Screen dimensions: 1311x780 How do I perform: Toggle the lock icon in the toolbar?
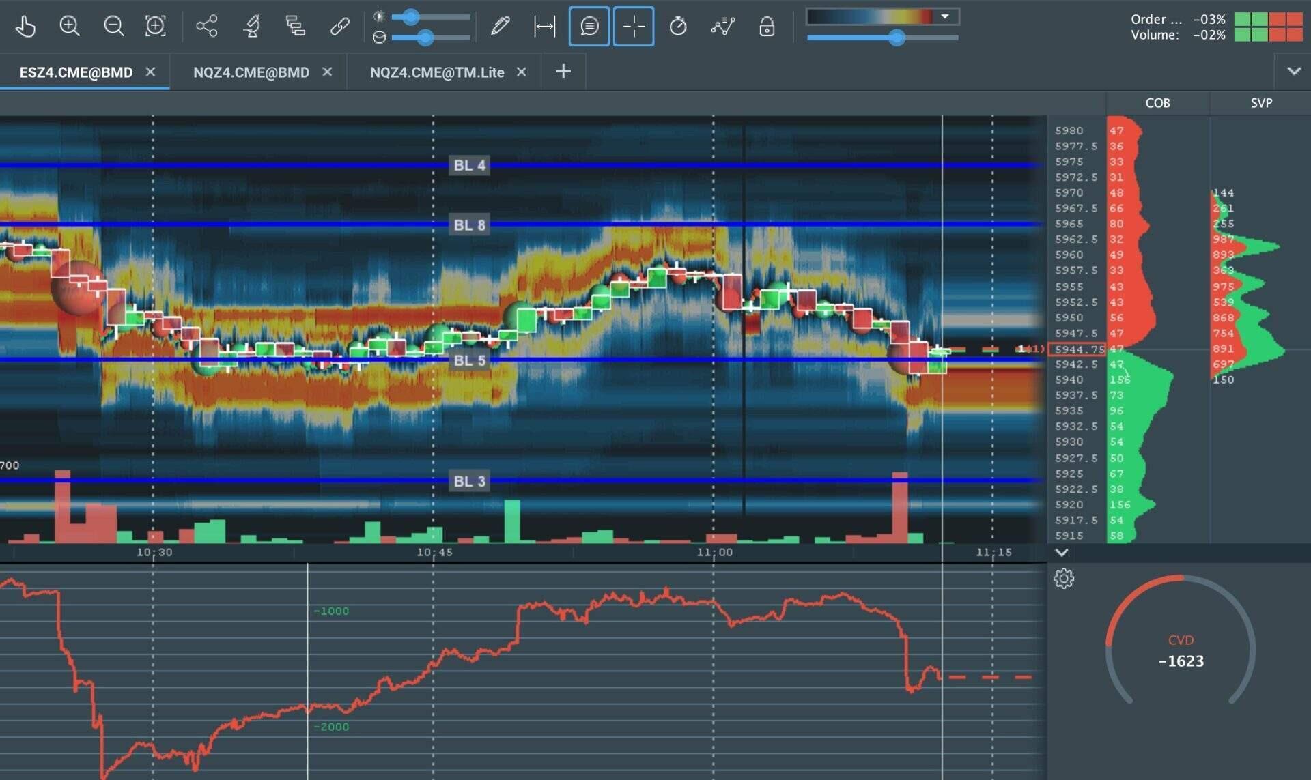tap(767, 27)
